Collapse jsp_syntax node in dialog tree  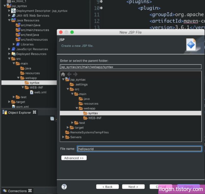click(63, 79)
